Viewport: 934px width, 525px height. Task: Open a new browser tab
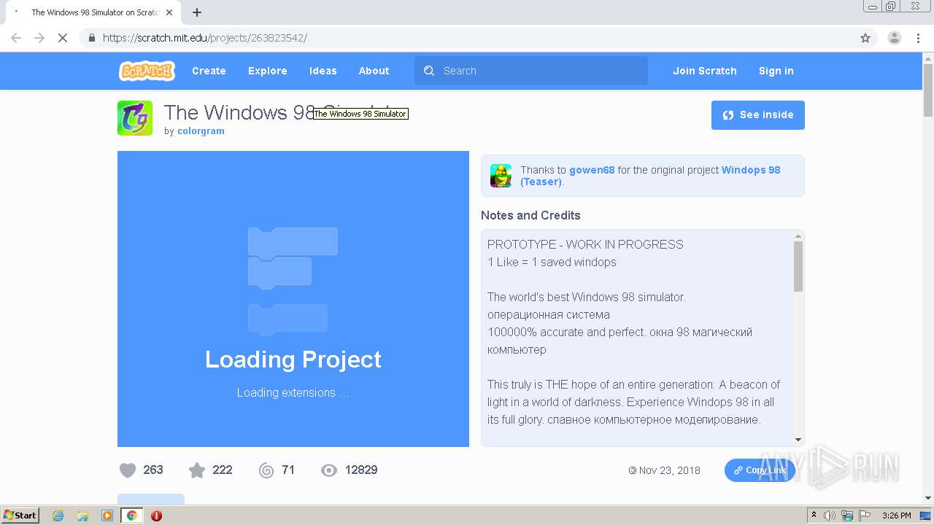[x=196, y=12]
